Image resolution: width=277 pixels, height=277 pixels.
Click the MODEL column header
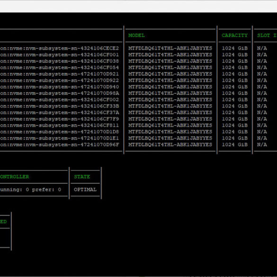coord(136,36)
